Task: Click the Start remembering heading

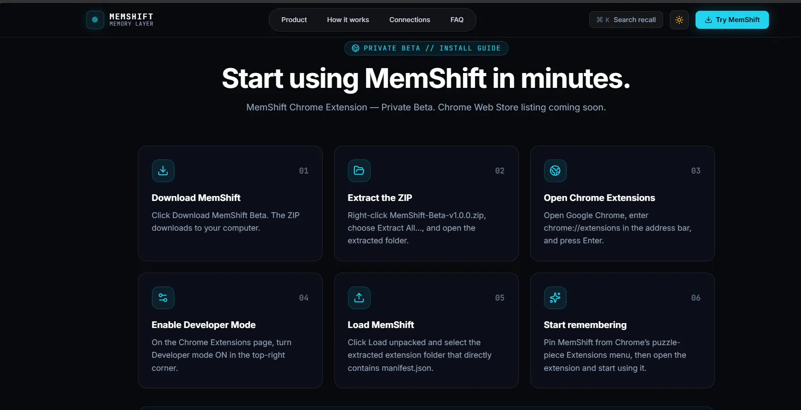Action: click(585, 325)
